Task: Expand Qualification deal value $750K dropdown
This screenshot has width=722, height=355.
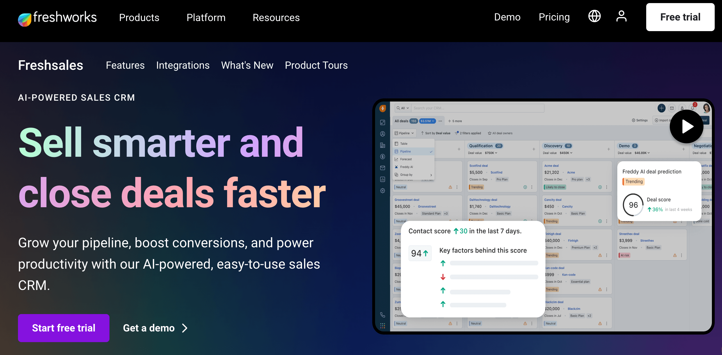Action: click(491, 153)
